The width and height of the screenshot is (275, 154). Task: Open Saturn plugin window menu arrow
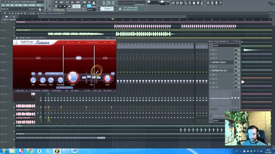pos(14,38)
